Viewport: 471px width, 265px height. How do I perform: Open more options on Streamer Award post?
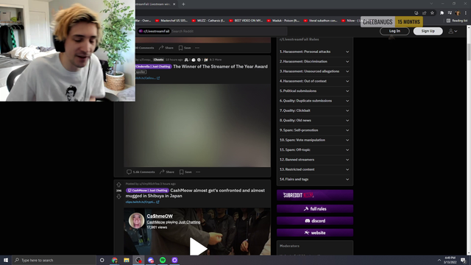pyautogui.click(x=198, y=172)
